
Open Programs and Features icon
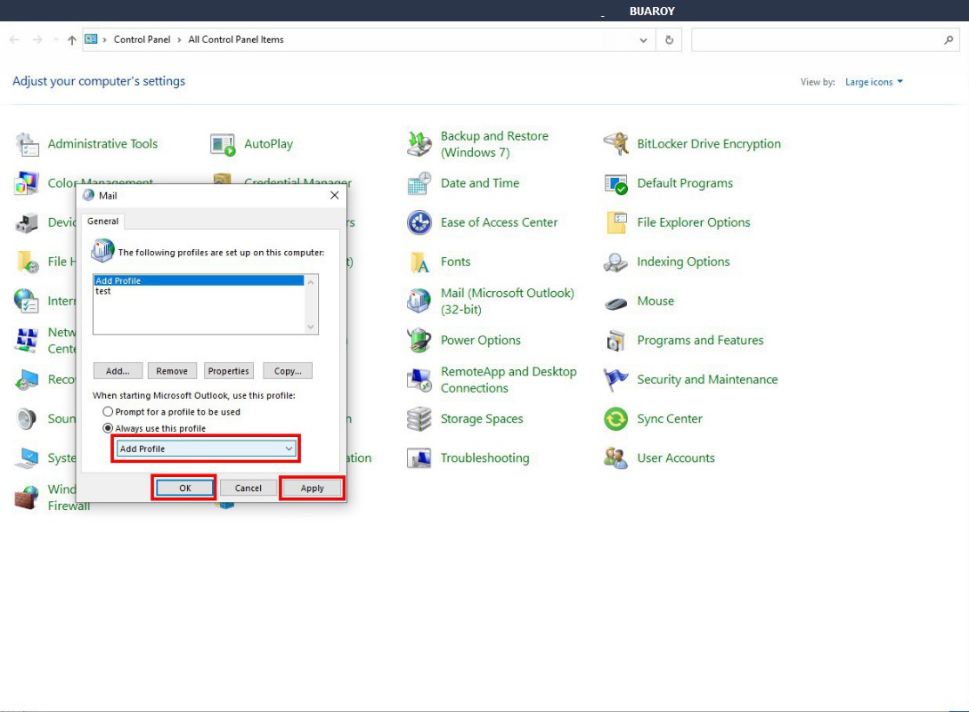pyautogui.click(x=615, y=340)
